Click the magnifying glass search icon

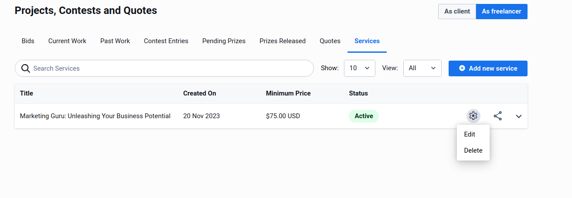25,68
